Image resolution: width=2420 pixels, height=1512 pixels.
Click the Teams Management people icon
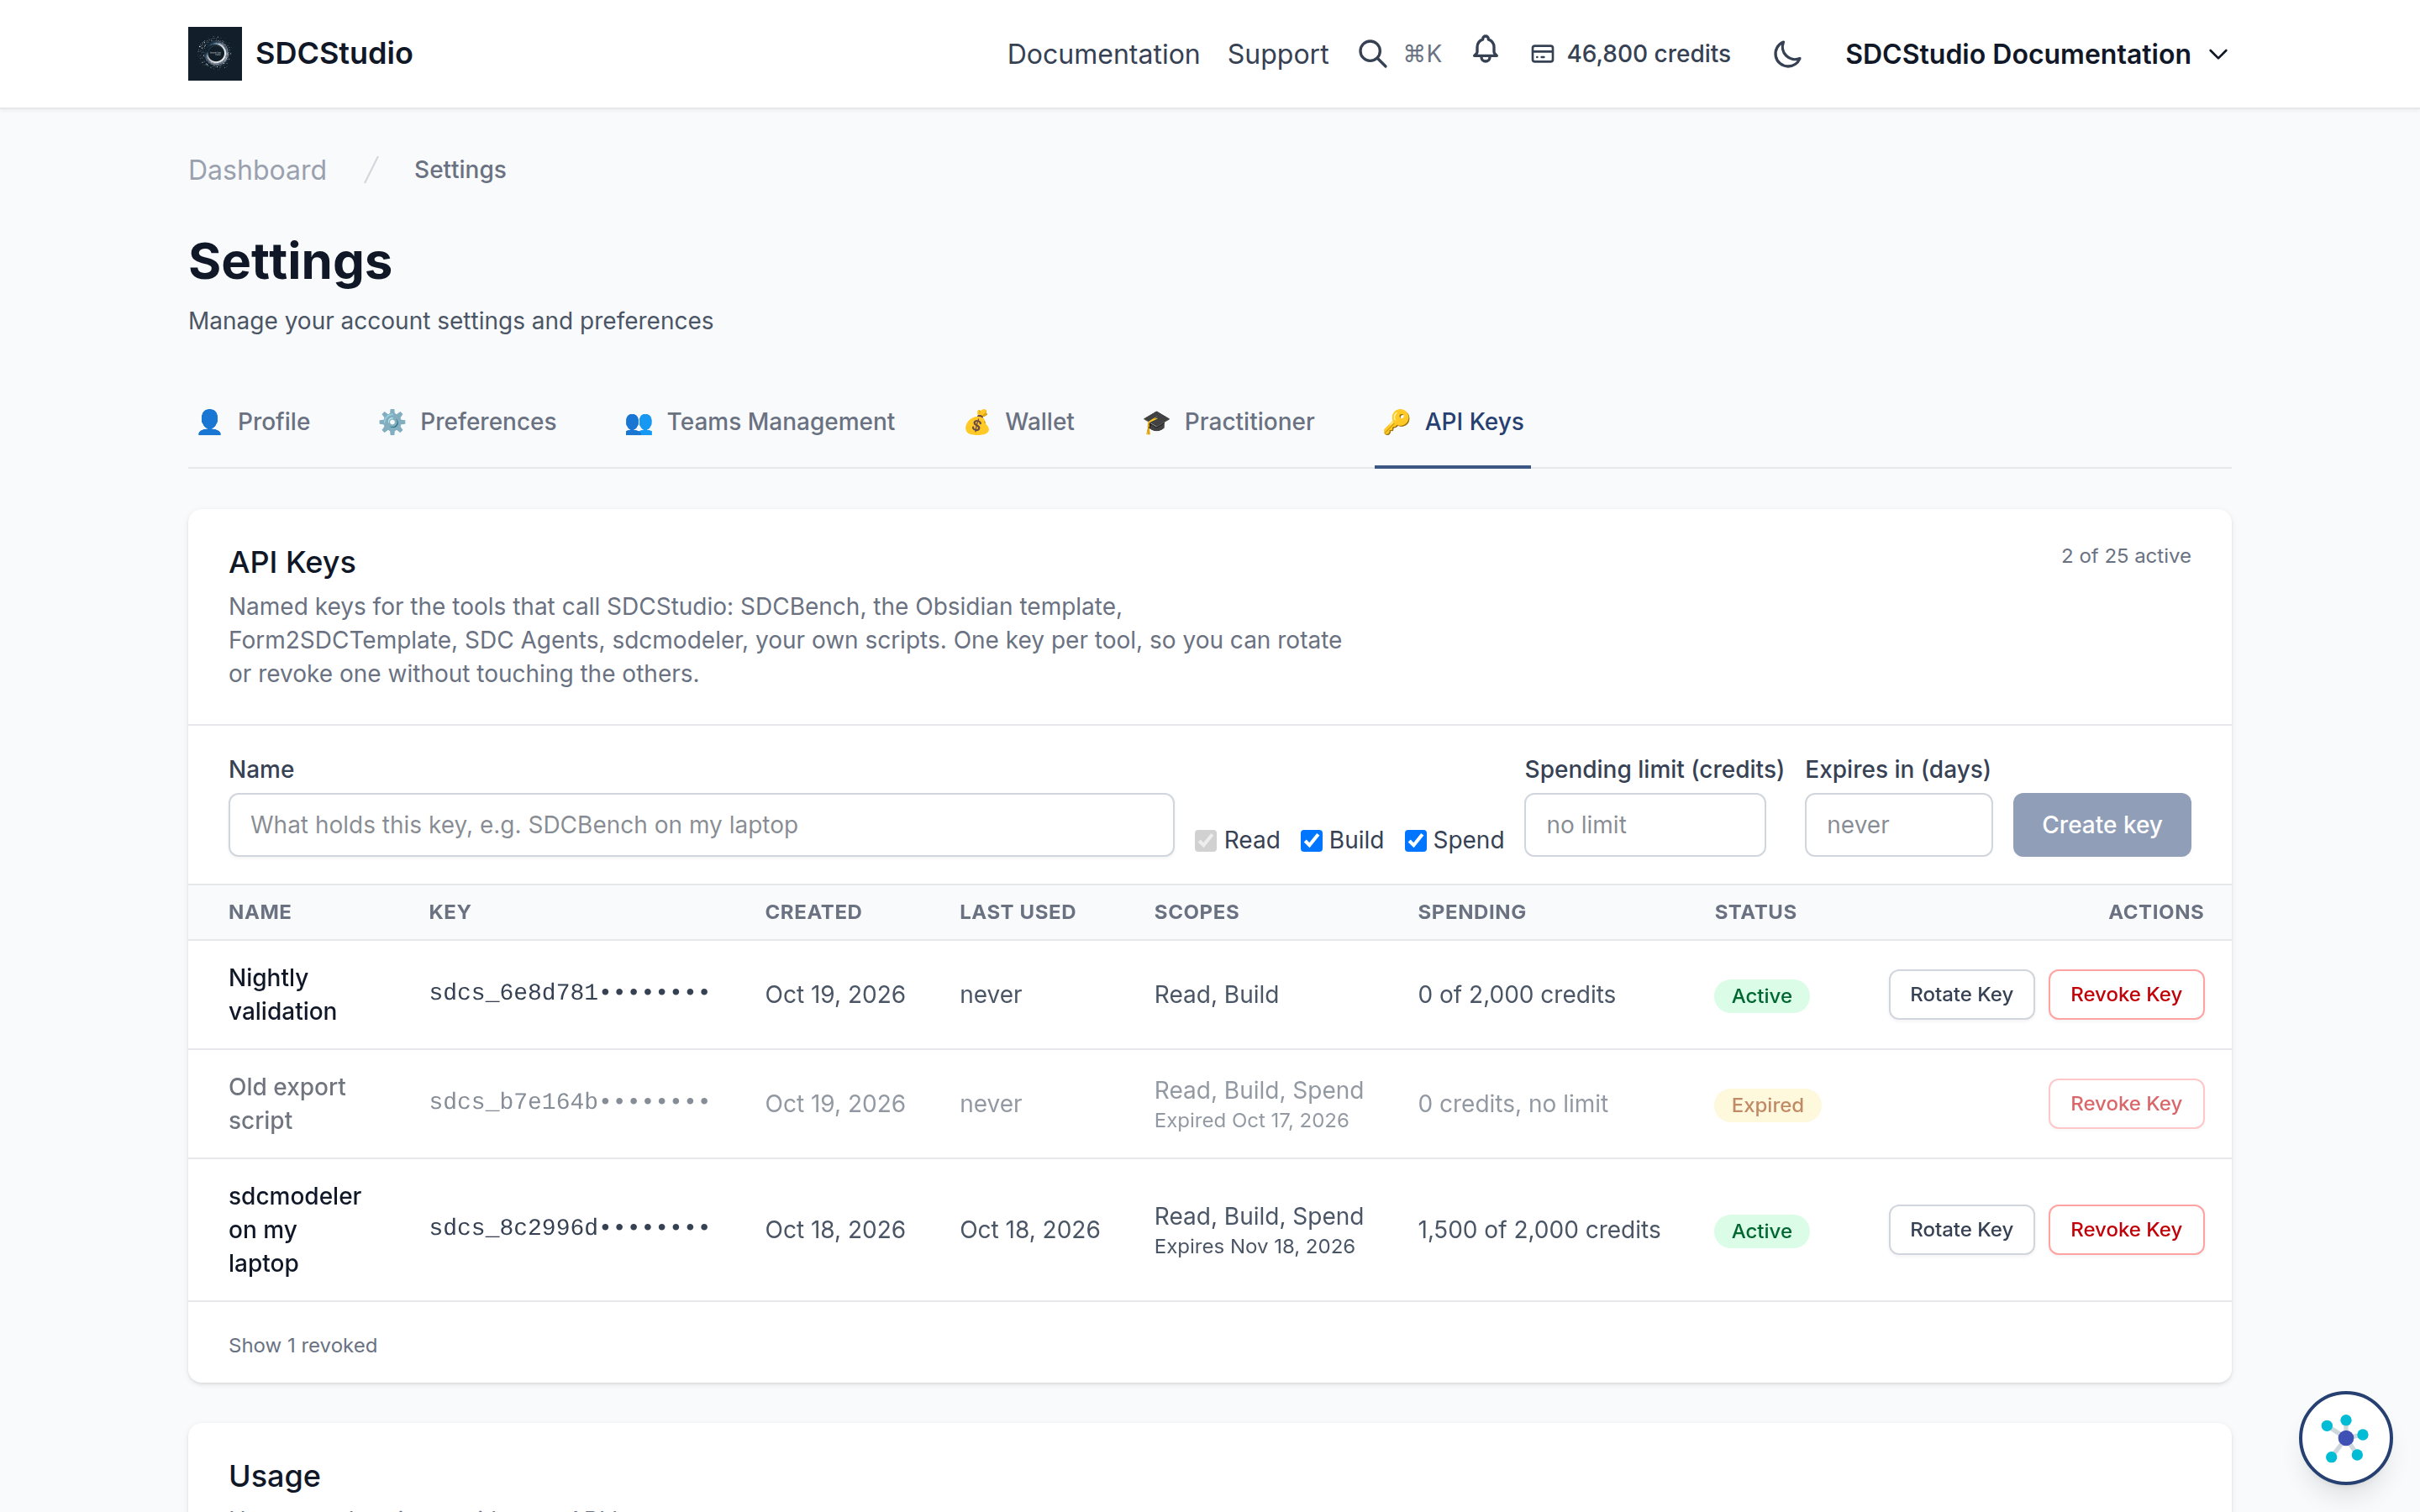click(638, 423)
